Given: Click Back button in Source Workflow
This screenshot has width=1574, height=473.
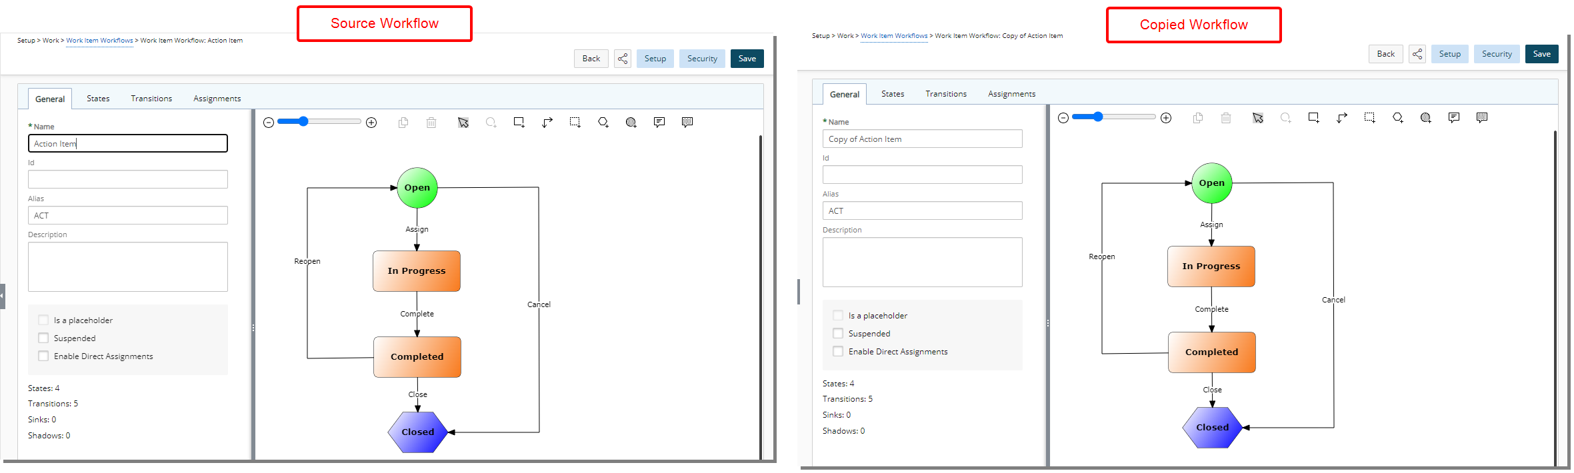Looking at the screenshot, I should click(591, 59).
